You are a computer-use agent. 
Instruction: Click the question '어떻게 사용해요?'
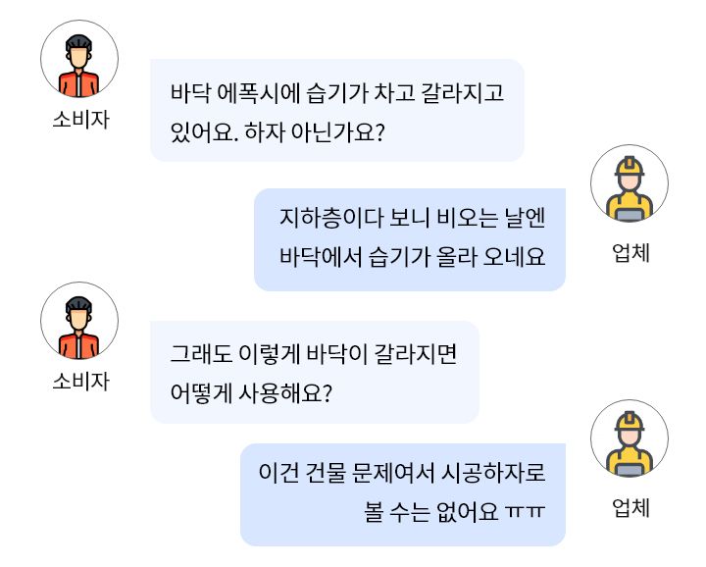tap(251, 393)
